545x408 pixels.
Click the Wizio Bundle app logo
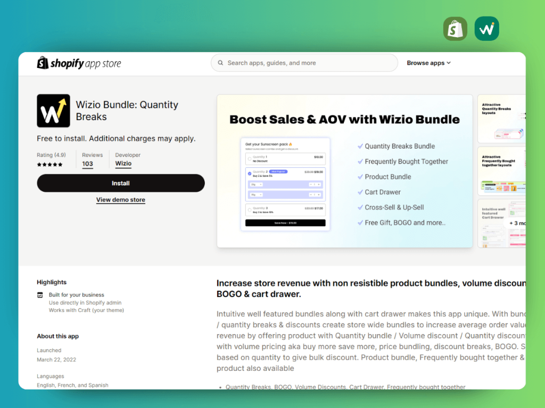point(54,110)
